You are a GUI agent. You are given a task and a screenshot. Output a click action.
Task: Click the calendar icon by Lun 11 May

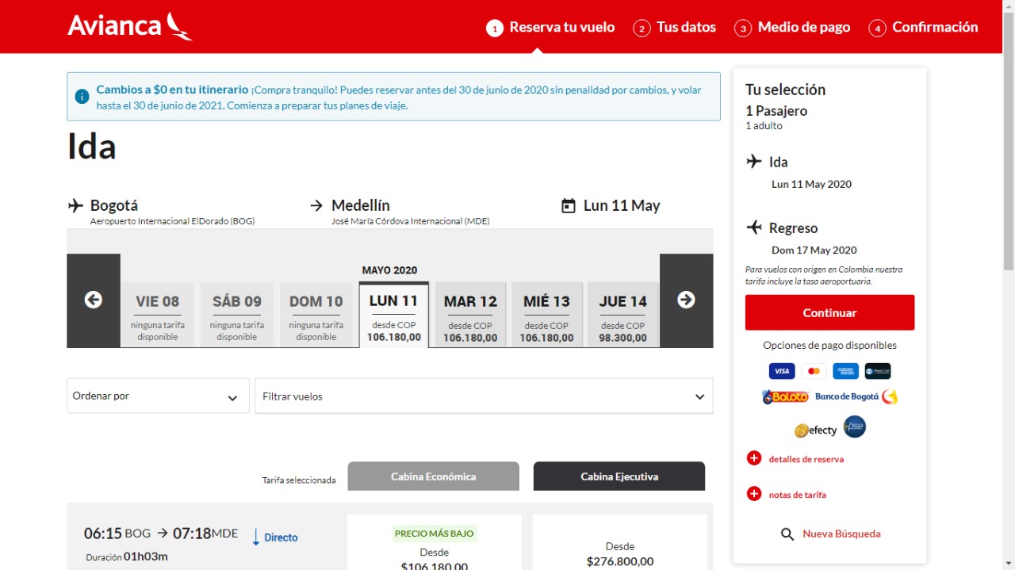[x=568, y=206]
